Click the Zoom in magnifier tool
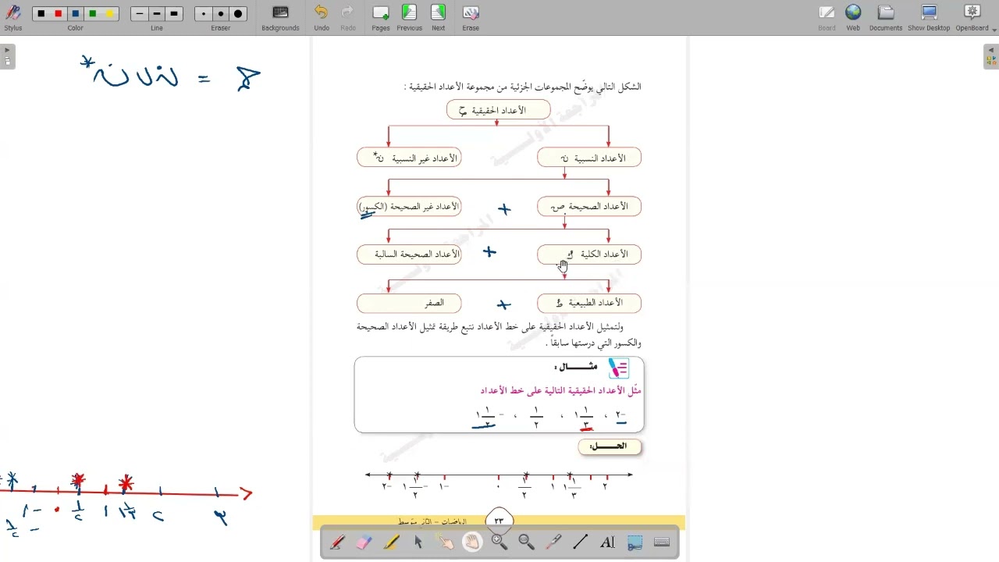 coord(499,542)
